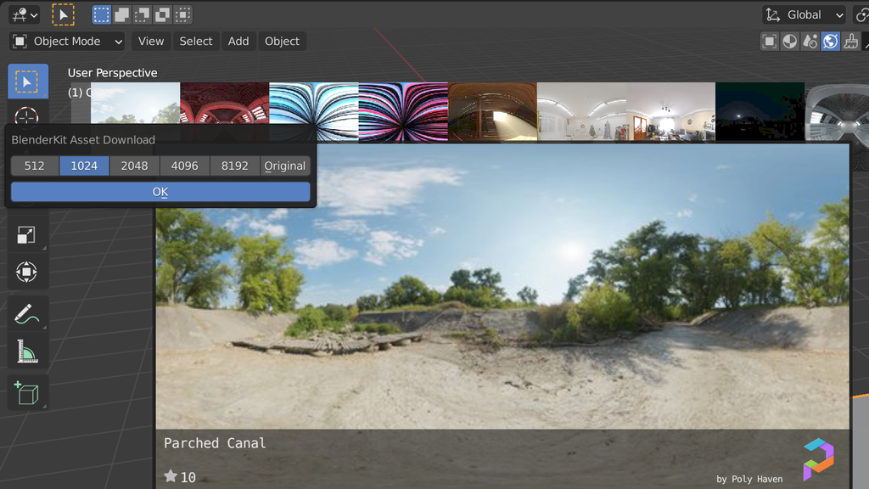This screenshot has width=869, height=489.
Task: Pick the Original resolution option
Action: pos(284,166)
